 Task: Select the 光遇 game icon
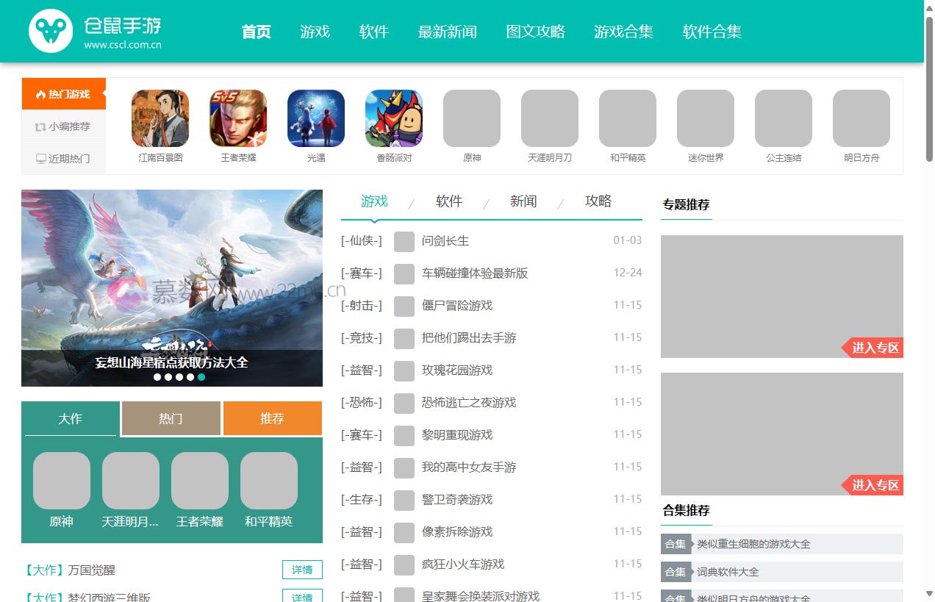[315, 118]
